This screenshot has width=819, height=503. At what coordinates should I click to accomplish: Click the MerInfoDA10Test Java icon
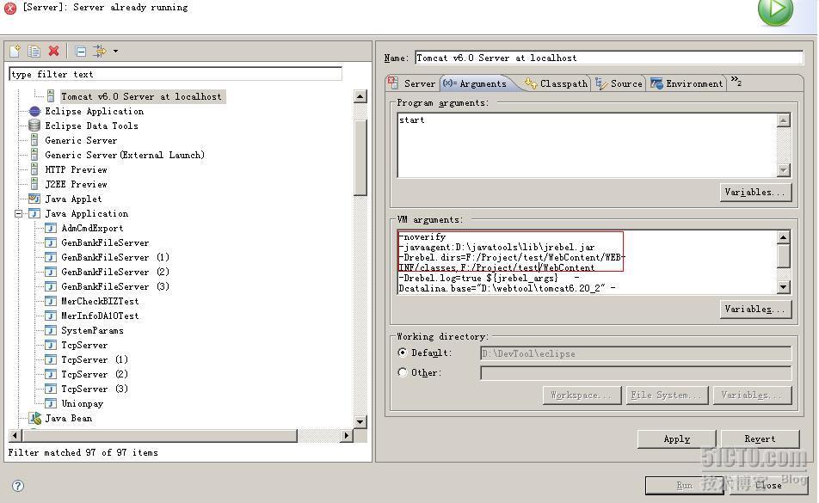click(51, 316)
